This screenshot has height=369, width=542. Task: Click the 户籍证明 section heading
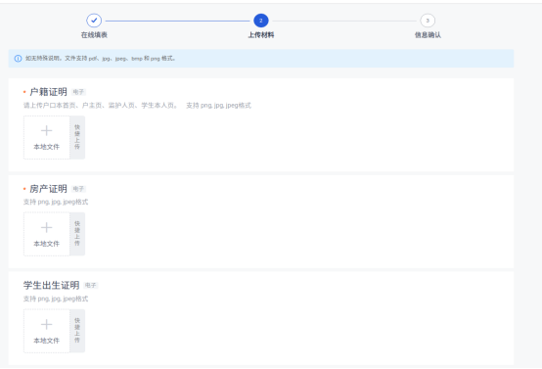48,92
